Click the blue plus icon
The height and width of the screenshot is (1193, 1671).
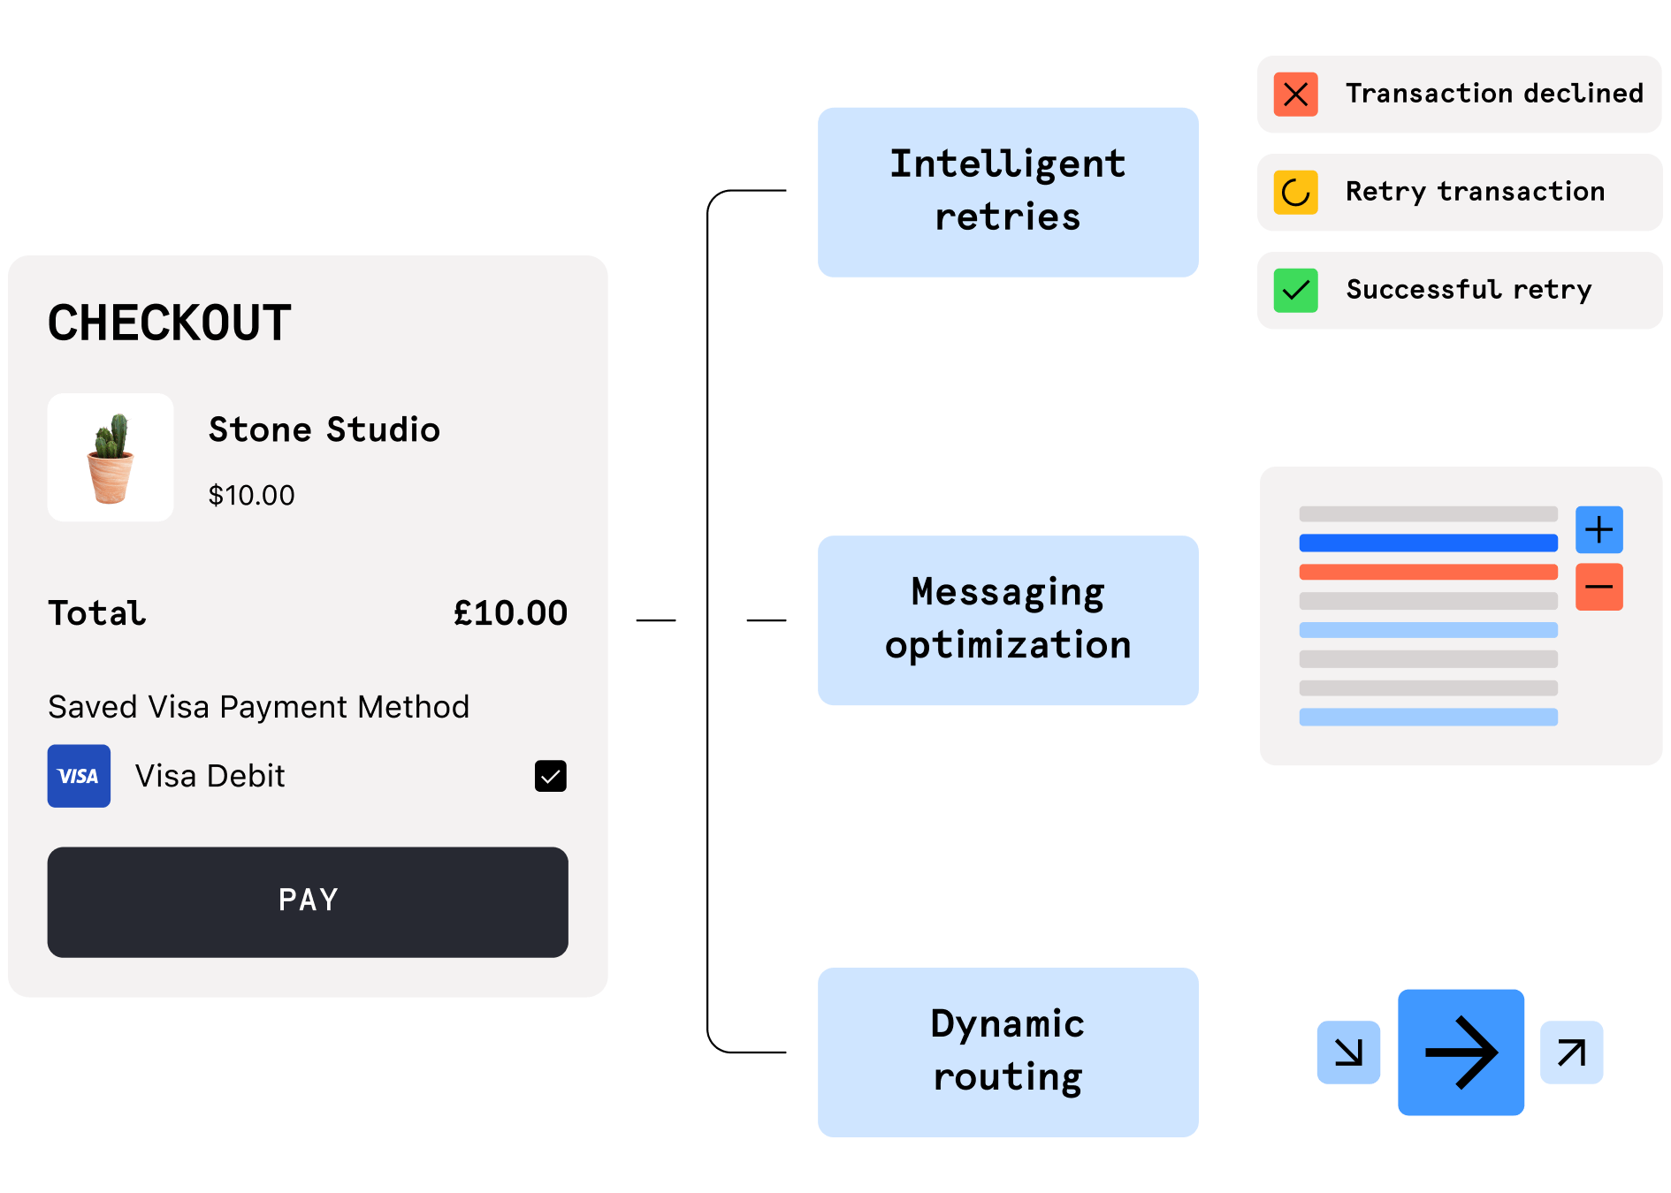(x=1599, y=529)
